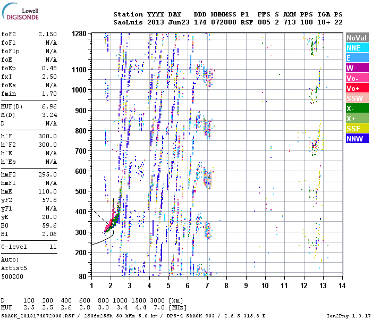
Task: Click the Artist5 auto-scaling label
Action: coord(14,268)
